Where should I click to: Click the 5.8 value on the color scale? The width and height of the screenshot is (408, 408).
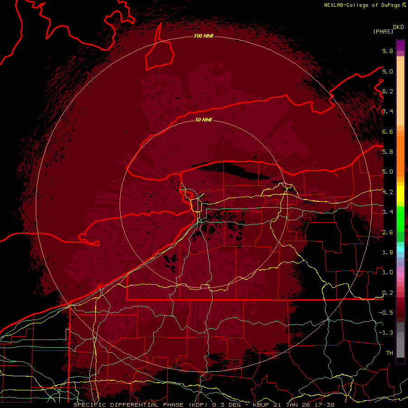[x=388, y=152]
